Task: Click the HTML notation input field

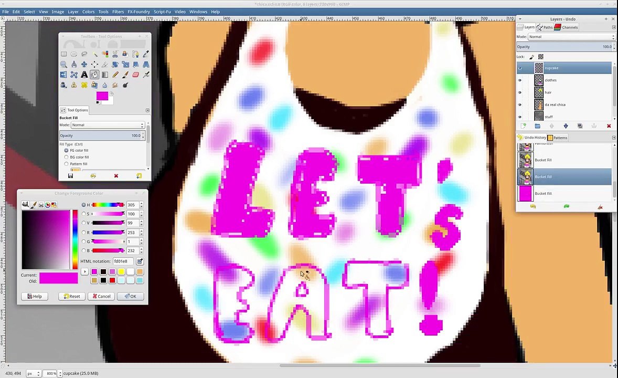Action: [123, 261]
